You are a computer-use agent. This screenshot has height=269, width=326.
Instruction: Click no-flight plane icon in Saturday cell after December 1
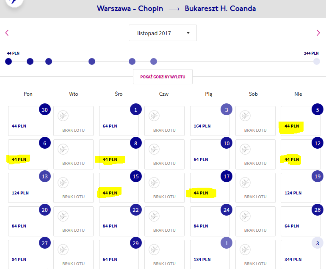(245, 250)
